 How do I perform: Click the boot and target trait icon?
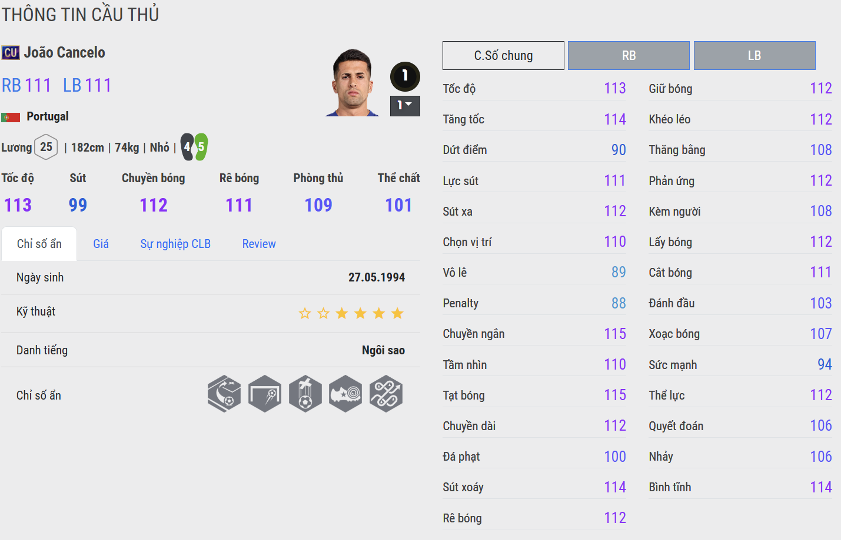[345, 394]
